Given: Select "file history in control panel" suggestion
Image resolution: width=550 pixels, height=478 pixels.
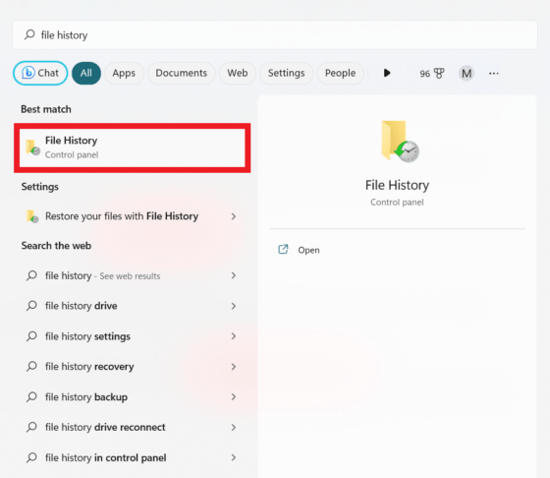Looking at the screenshot, I should (x=106, y=458).
